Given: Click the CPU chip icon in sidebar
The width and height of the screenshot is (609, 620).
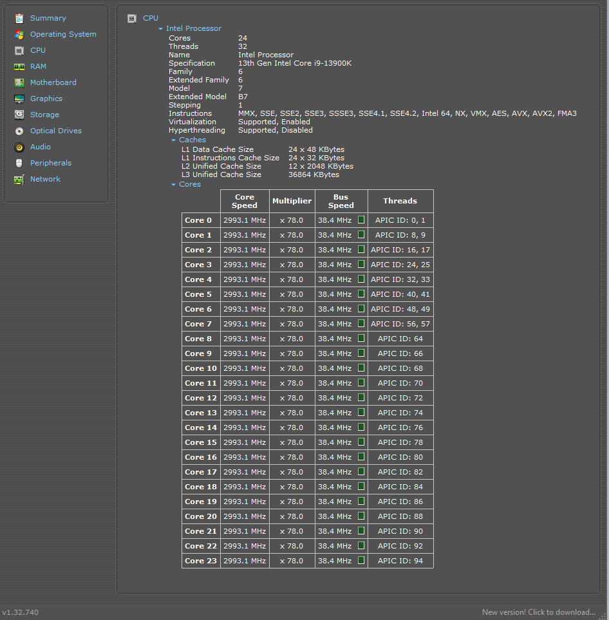Looking at the screenshot, I should [x=19, y=51].
